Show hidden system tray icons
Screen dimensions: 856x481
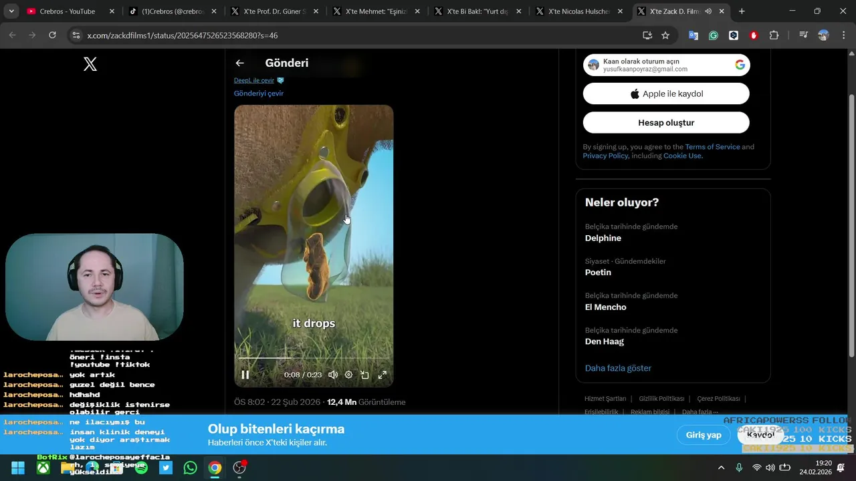pos(721,468)
